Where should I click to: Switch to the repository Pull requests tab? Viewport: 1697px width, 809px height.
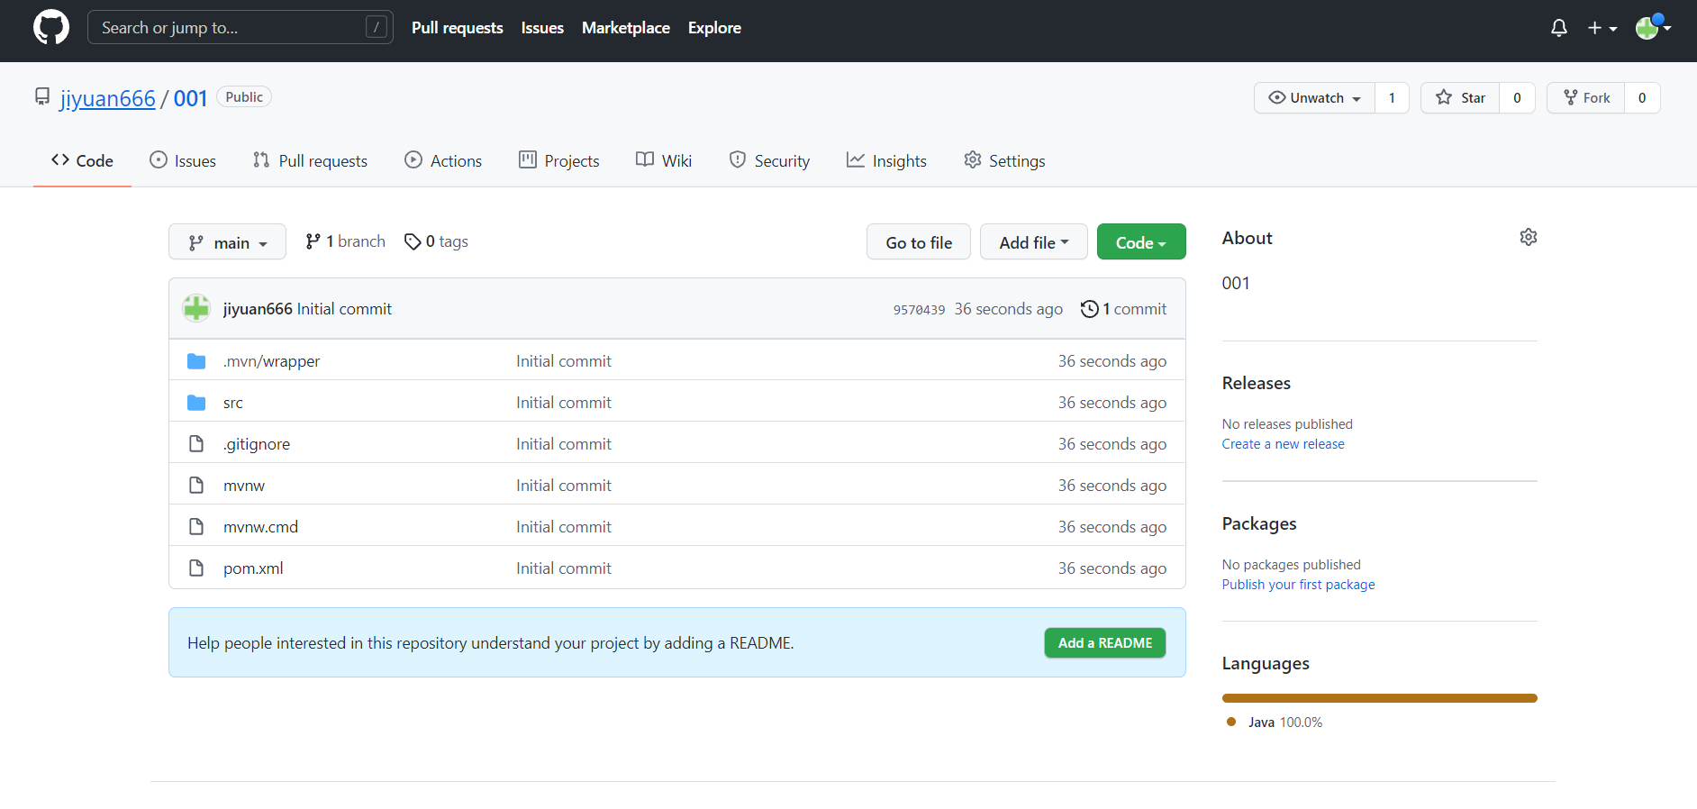[x=310, y=160]
